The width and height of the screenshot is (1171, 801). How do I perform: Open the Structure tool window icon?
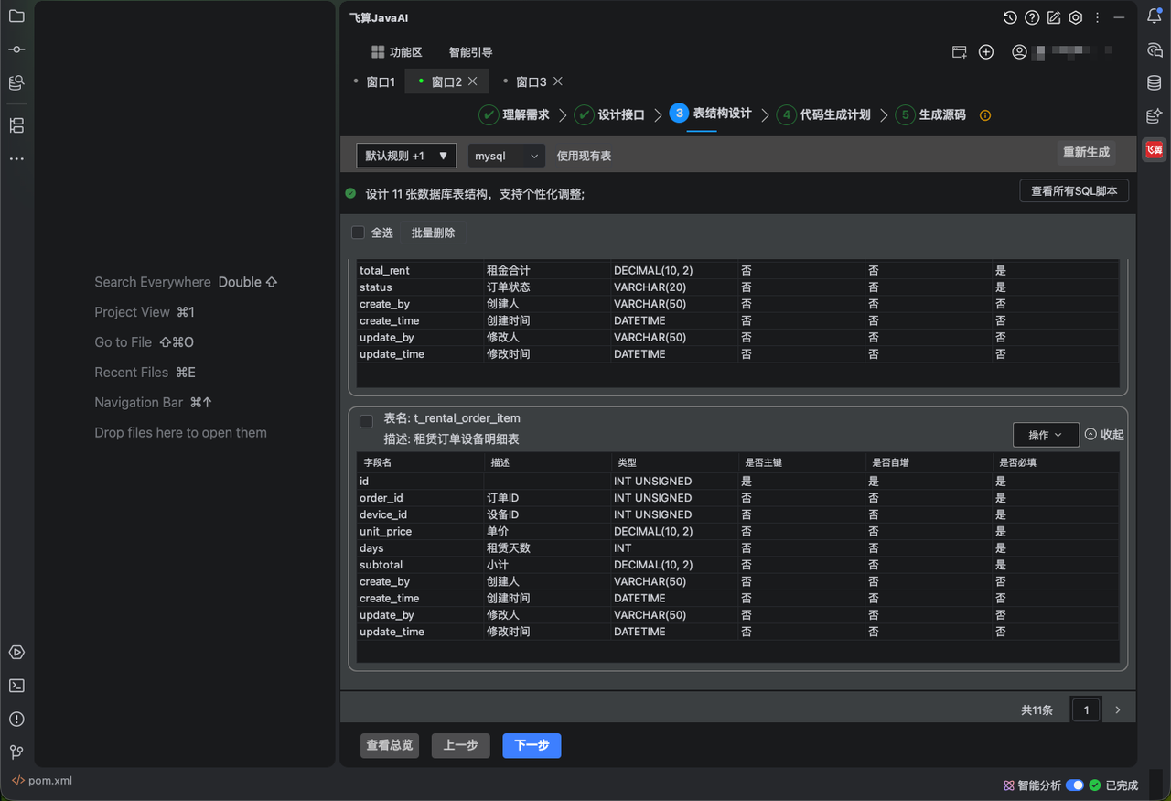pyautogui.click(x=16, y=125)
